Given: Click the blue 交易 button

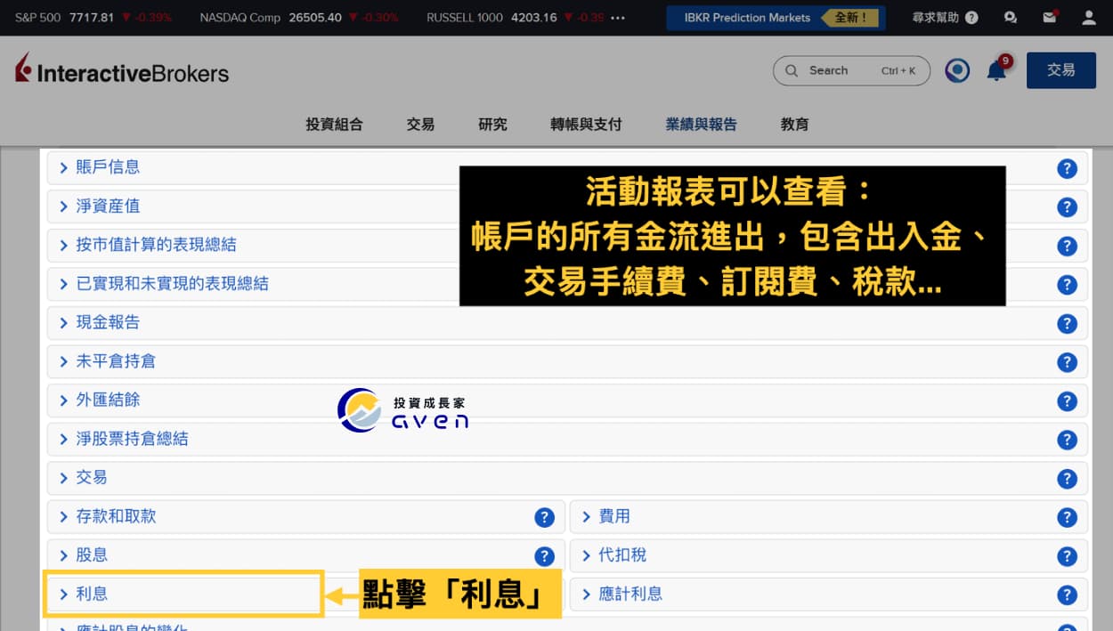Looking at the screenshot, I should [x=1061, y=70].
